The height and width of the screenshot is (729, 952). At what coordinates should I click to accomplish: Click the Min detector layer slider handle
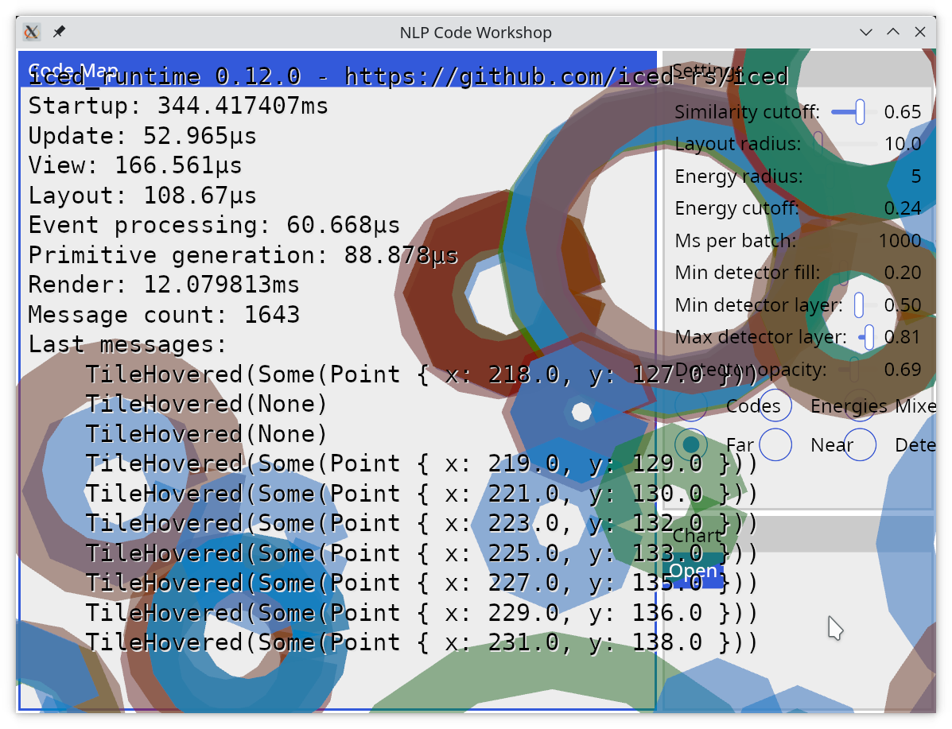point(858,305)
